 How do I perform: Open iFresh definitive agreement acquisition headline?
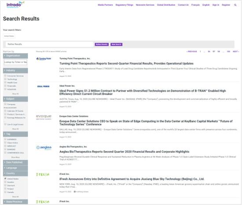pos(132,179)
